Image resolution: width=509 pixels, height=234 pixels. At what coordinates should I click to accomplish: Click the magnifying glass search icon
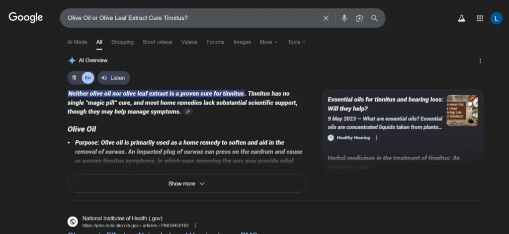click(374, 18)
